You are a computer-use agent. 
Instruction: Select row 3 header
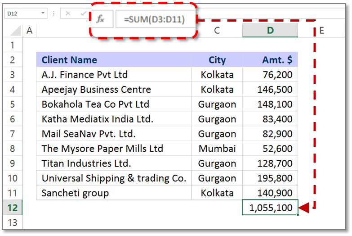12,74
